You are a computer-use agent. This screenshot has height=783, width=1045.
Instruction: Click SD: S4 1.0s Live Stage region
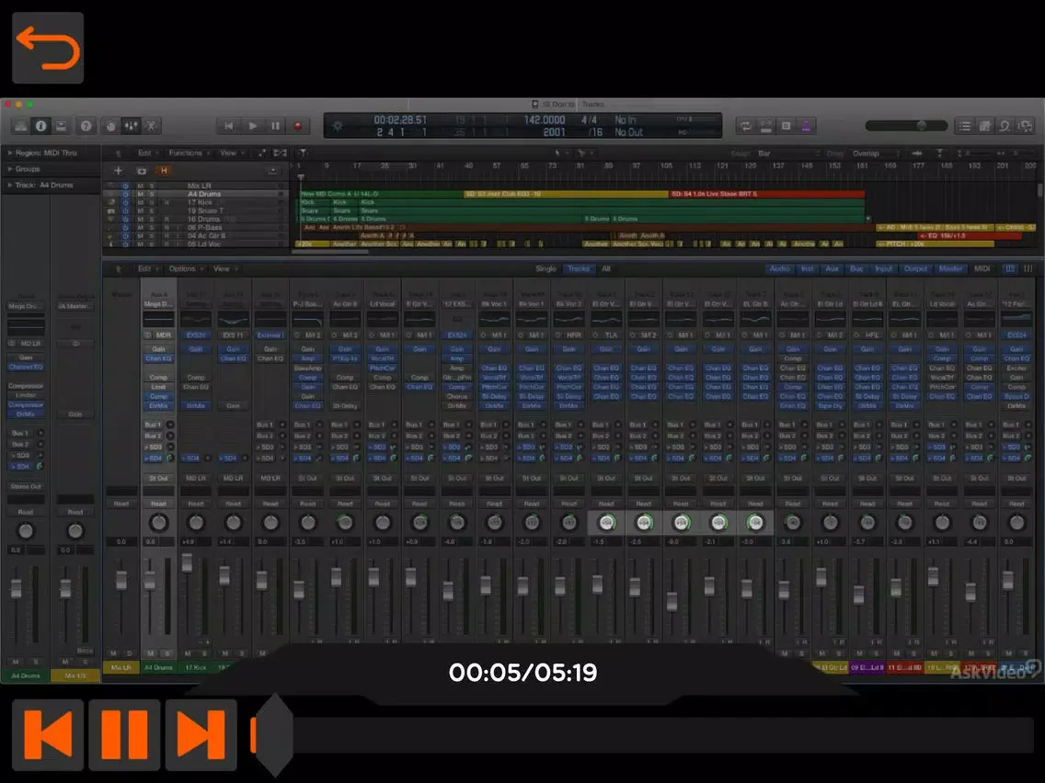click(766, 194)
